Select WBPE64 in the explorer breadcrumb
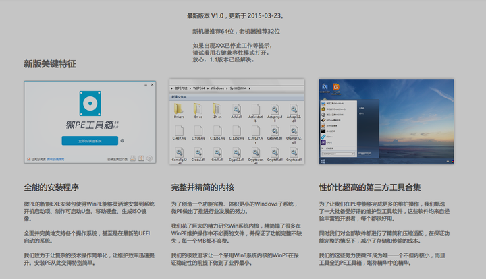This screenshot has height=279, width=486. pos(199,88)
